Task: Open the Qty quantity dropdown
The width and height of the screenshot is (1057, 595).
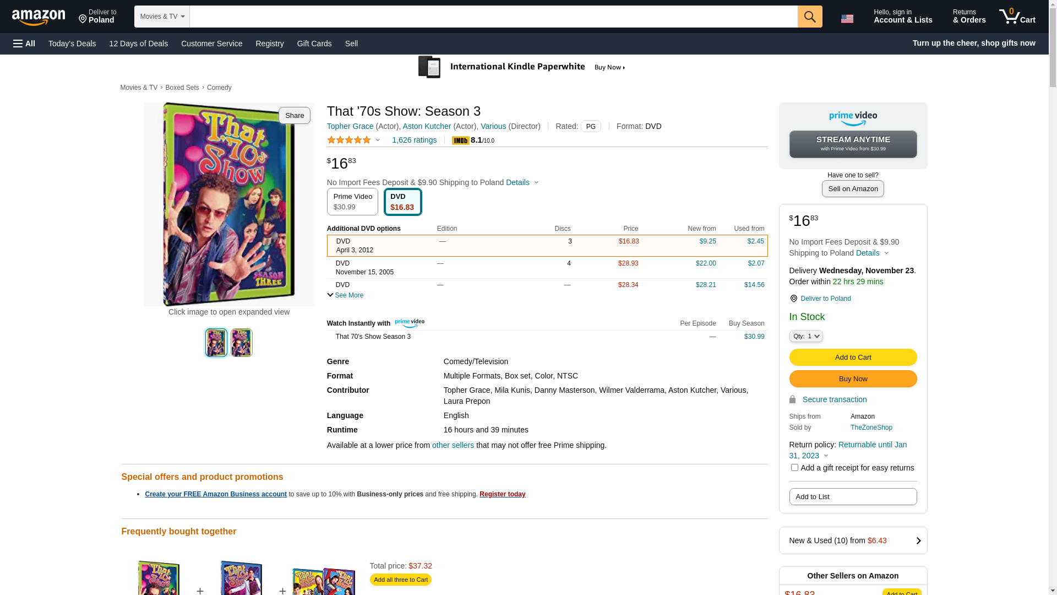Action: (x=806, y=336)
